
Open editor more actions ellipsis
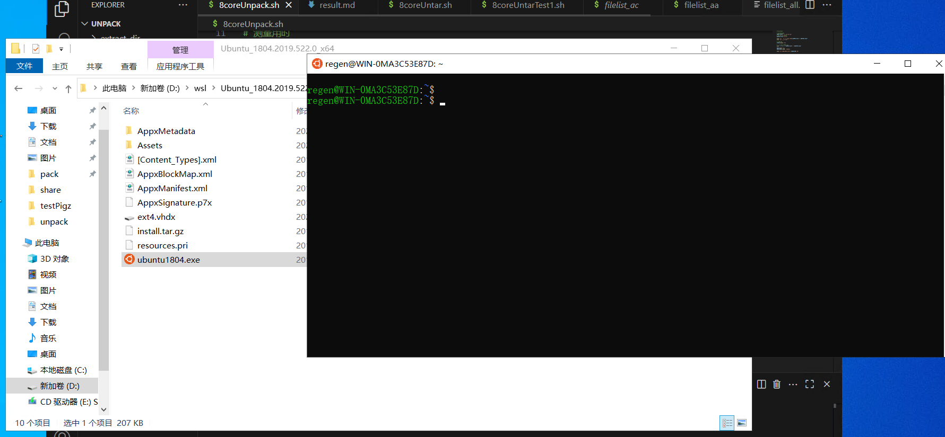[x=827, y=5]
